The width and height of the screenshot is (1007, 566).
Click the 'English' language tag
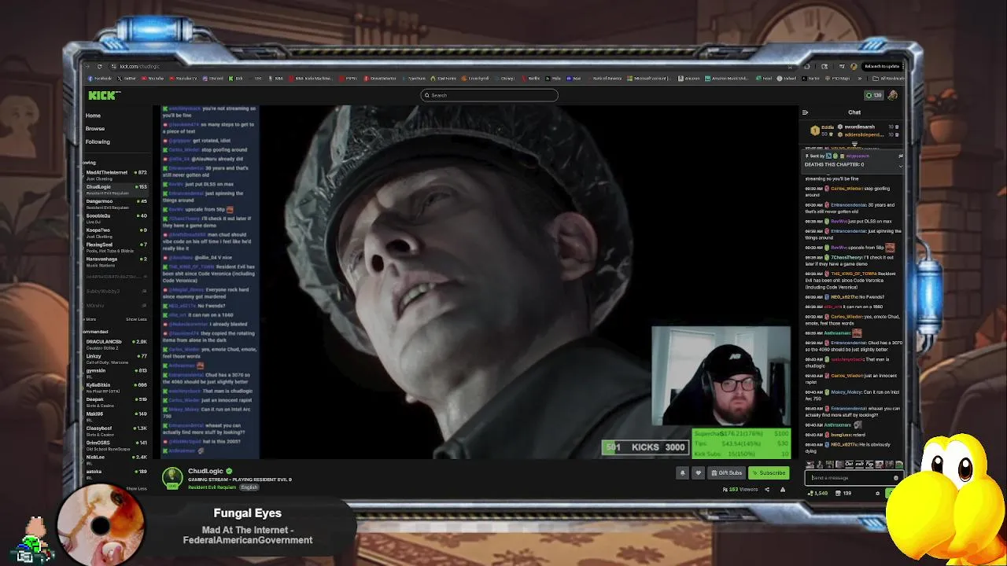[249, 487]
